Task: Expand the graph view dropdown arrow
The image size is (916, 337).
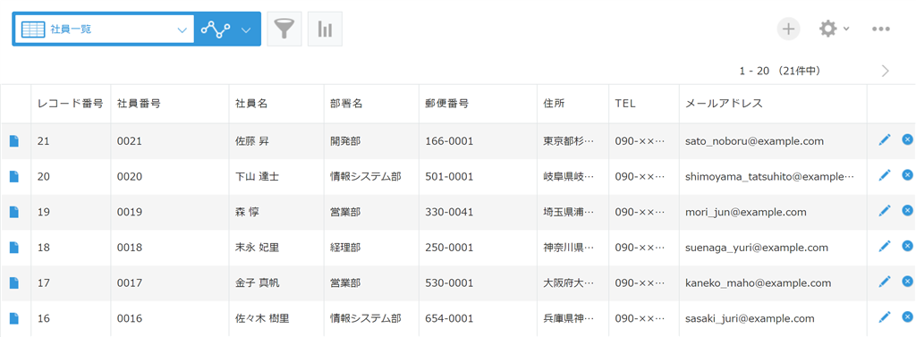Action: coord(247,29)
